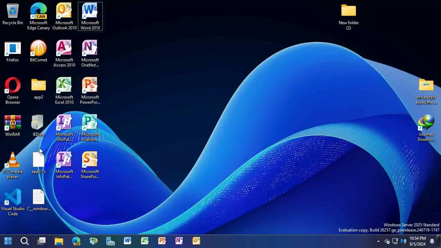Select the app2.7z archive file

pos(39,163)
